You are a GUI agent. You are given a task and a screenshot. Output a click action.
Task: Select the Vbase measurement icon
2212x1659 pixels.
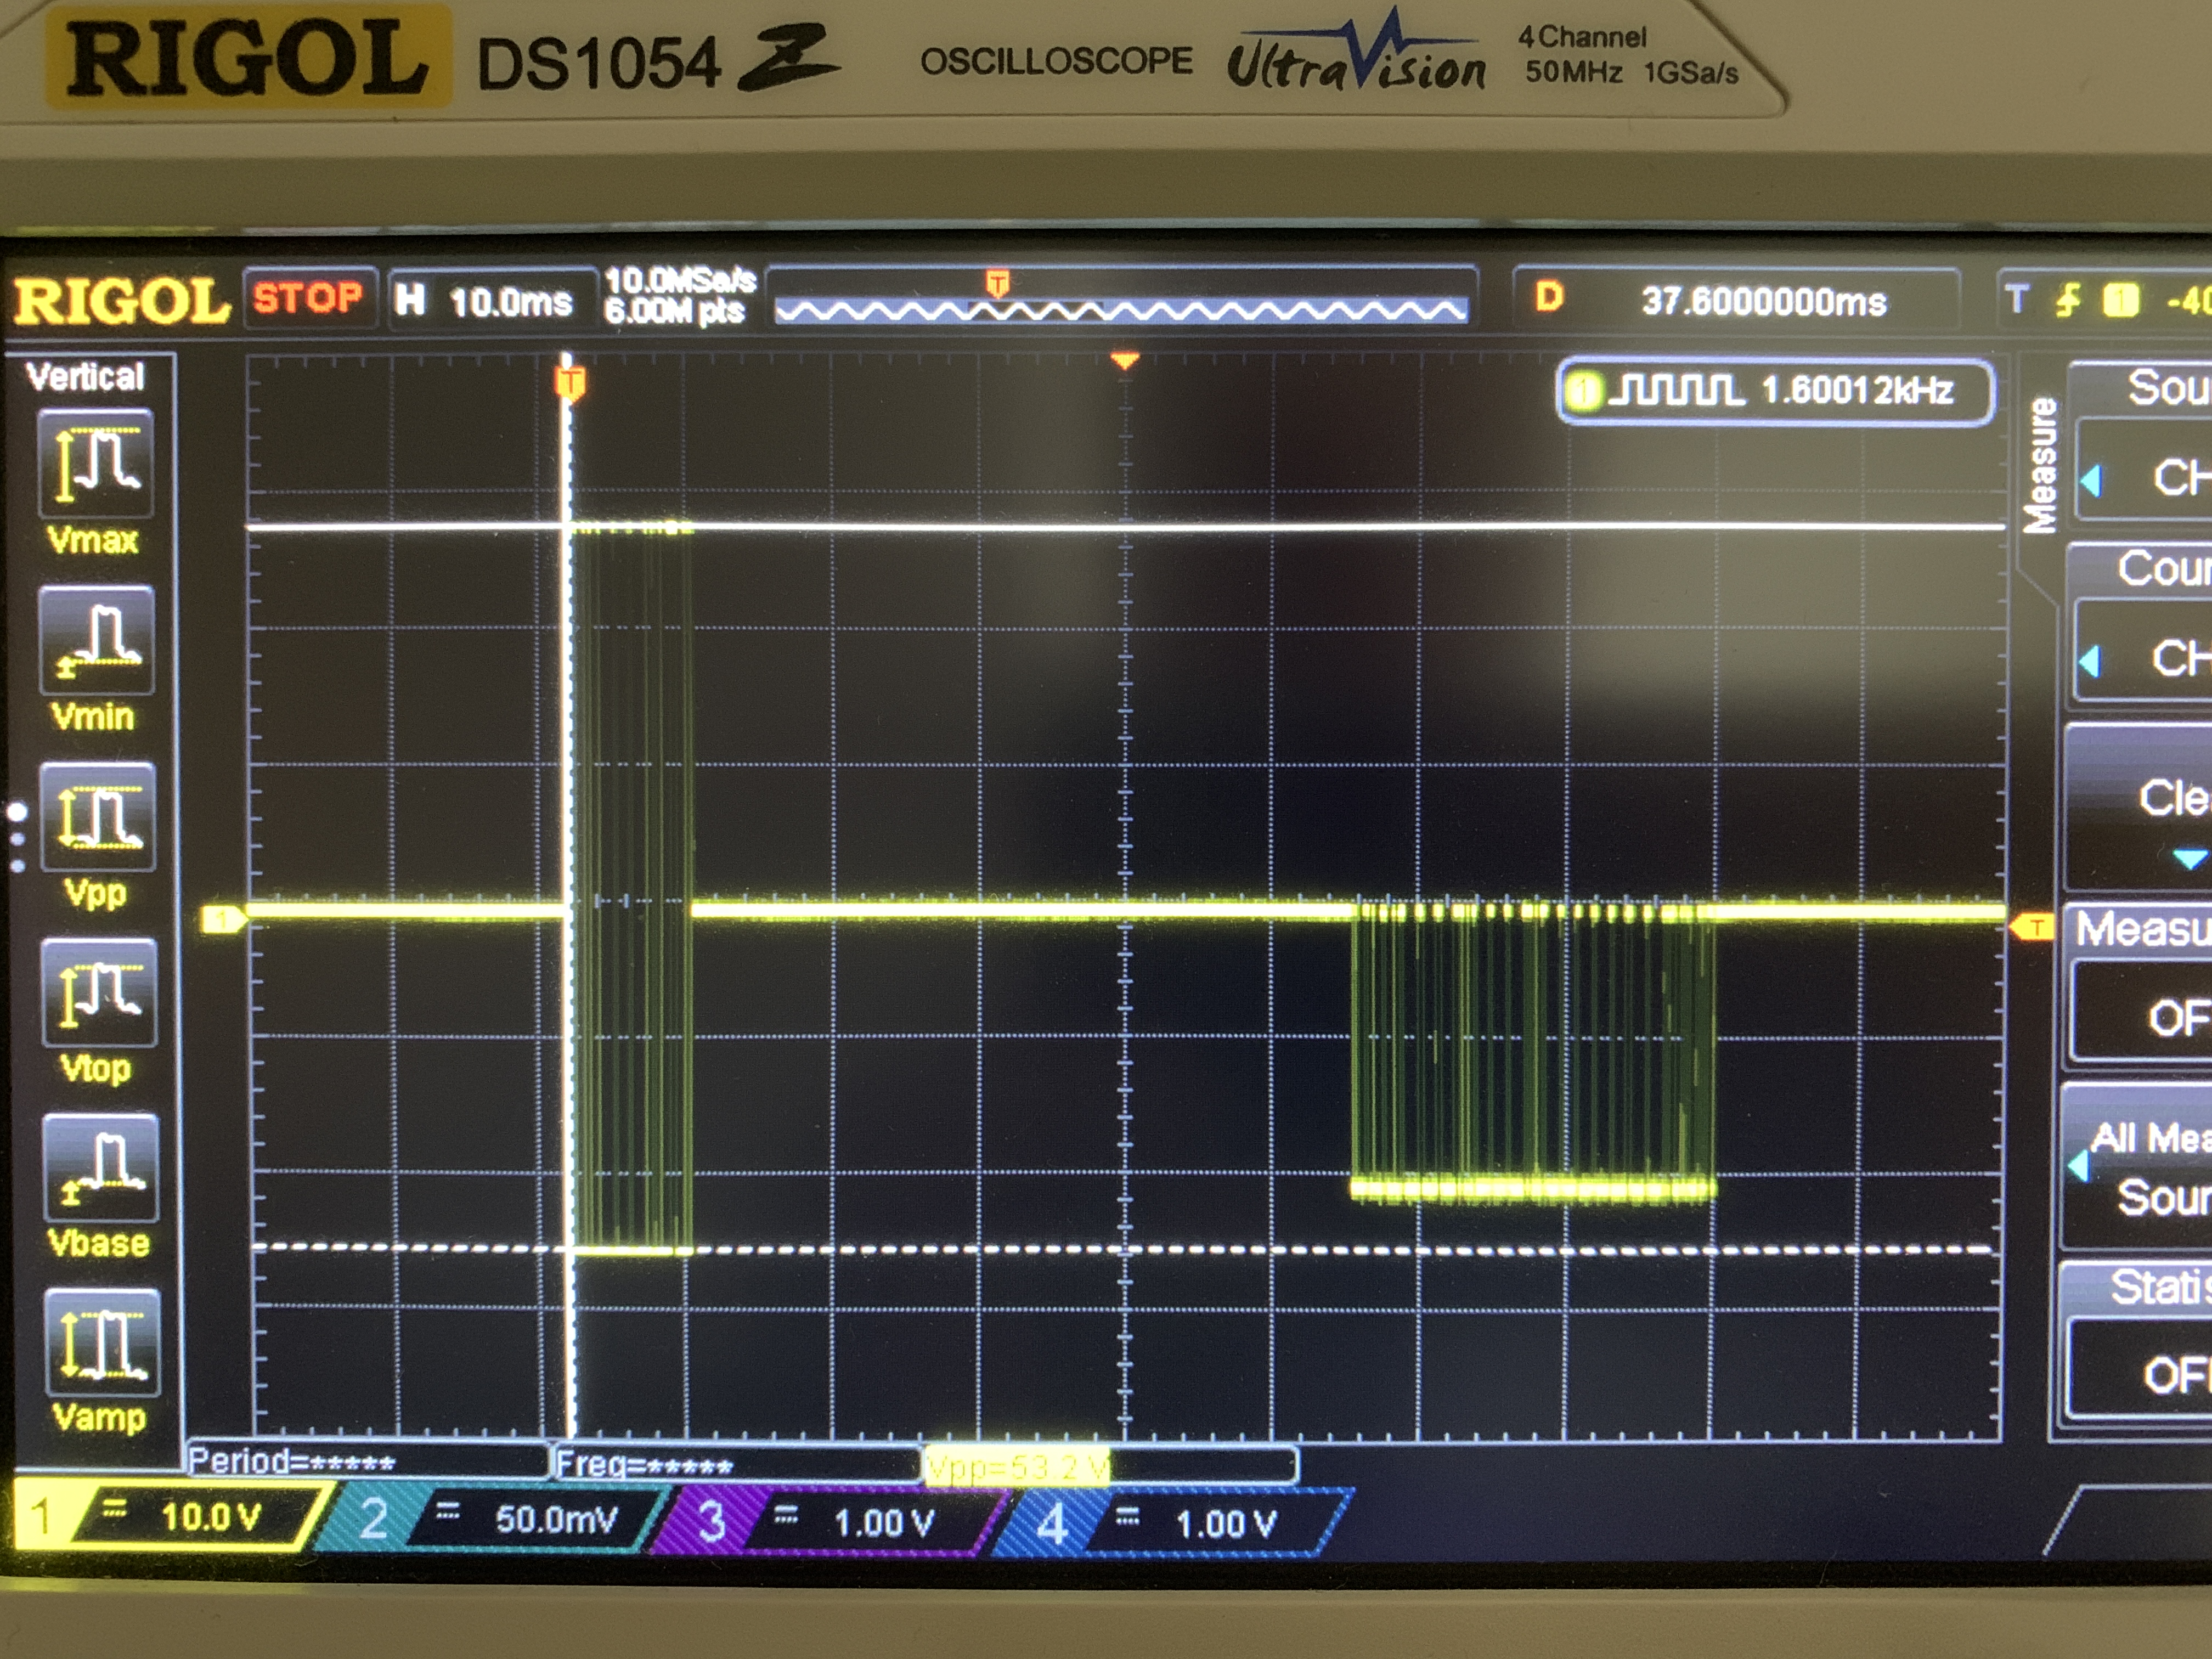[x=100, y=1168]
